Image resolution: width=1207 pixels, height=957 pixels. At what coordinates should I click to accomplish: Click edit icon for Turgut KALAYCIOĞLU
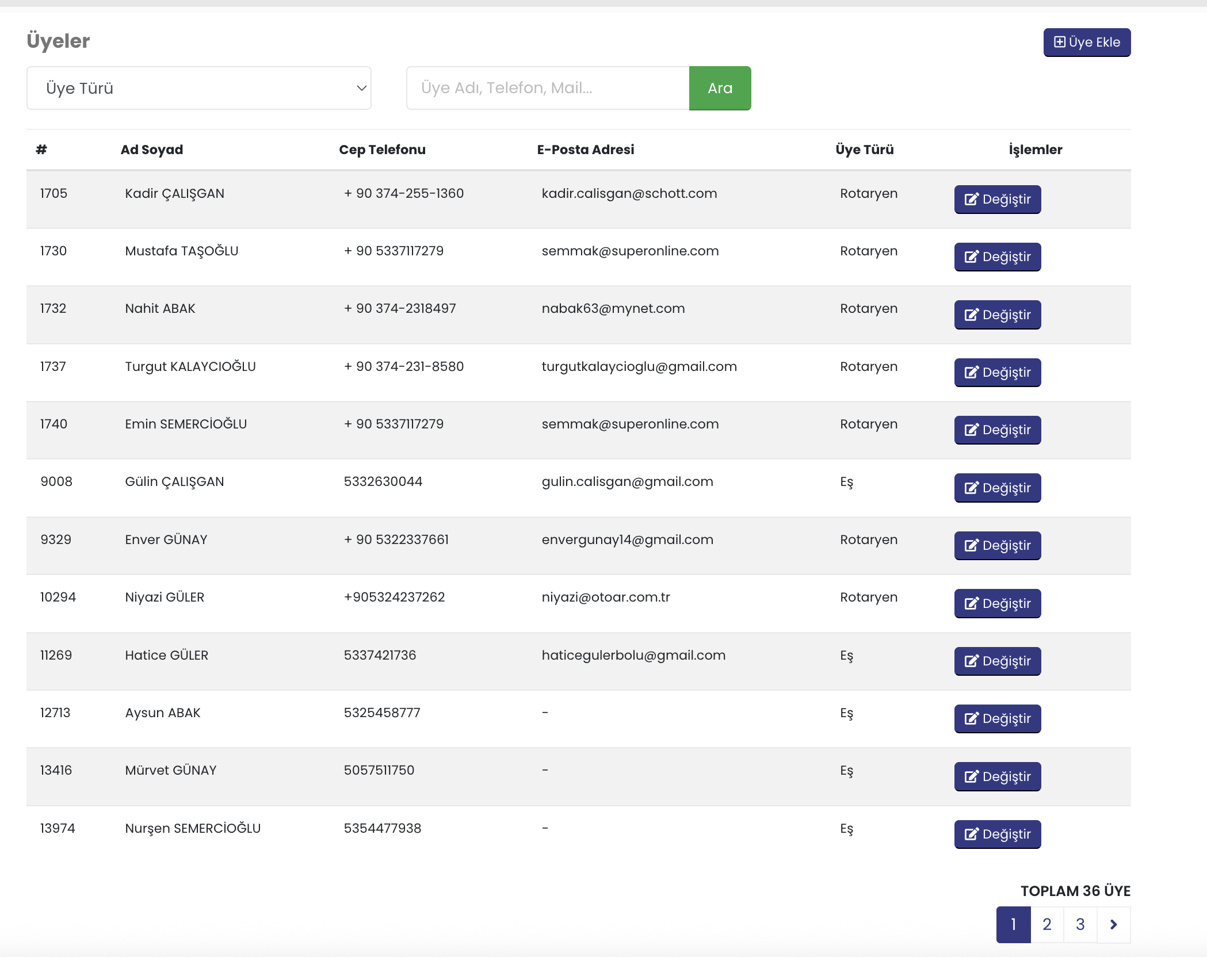(x=971, y=373)
